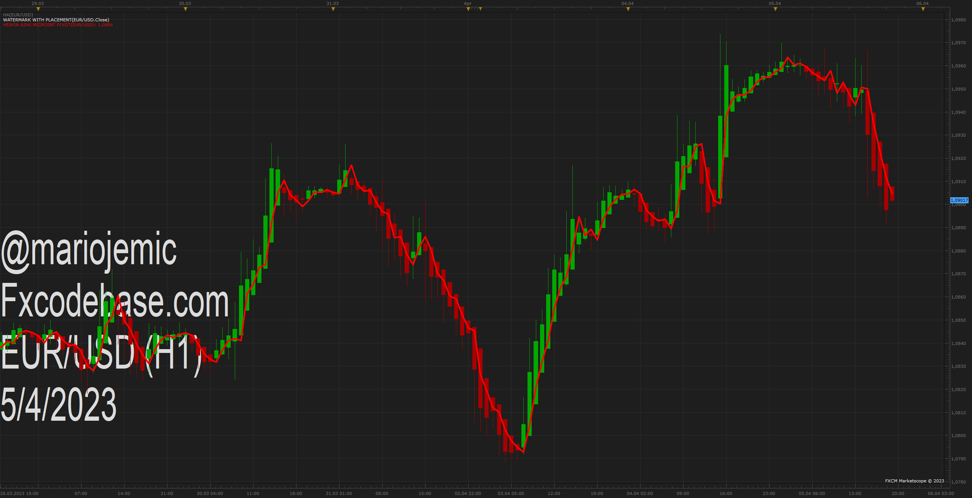Click the orange day marker under 04.04
972x498 pixels.
628,9
